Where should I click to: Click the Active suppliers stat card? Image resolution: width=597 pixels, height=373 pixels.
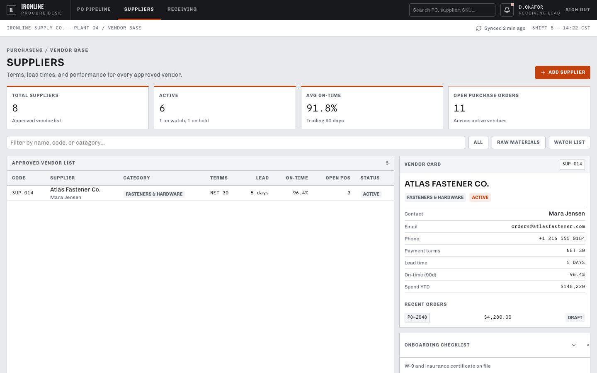click(225, 108)
